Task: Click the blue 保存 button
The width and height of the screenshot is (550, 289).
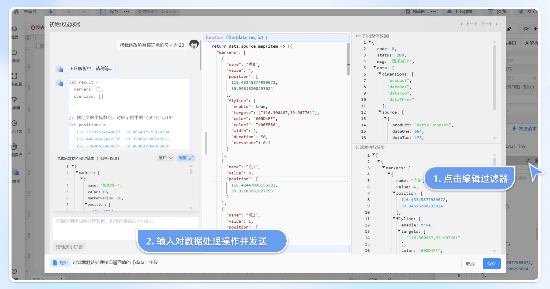Action: pyautogui.click(x=491, y=264)
